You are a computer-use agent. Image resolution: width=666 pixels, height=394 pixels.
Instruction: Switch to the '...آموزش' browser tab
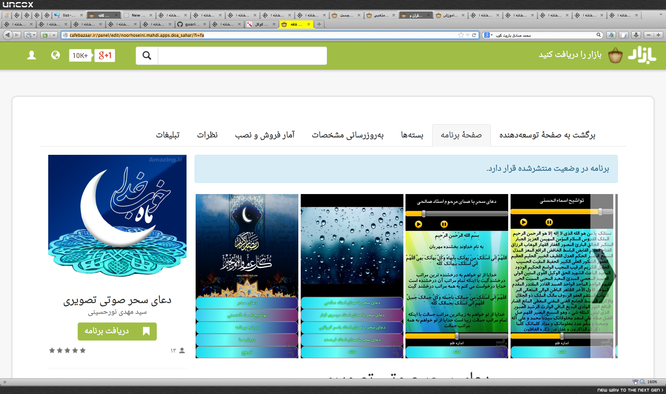point(451,15)
